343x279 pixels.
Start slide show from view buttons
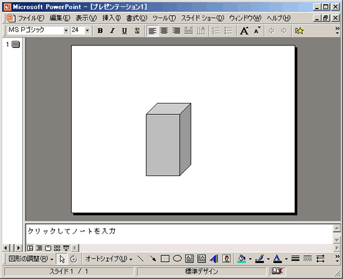[66, 248]
